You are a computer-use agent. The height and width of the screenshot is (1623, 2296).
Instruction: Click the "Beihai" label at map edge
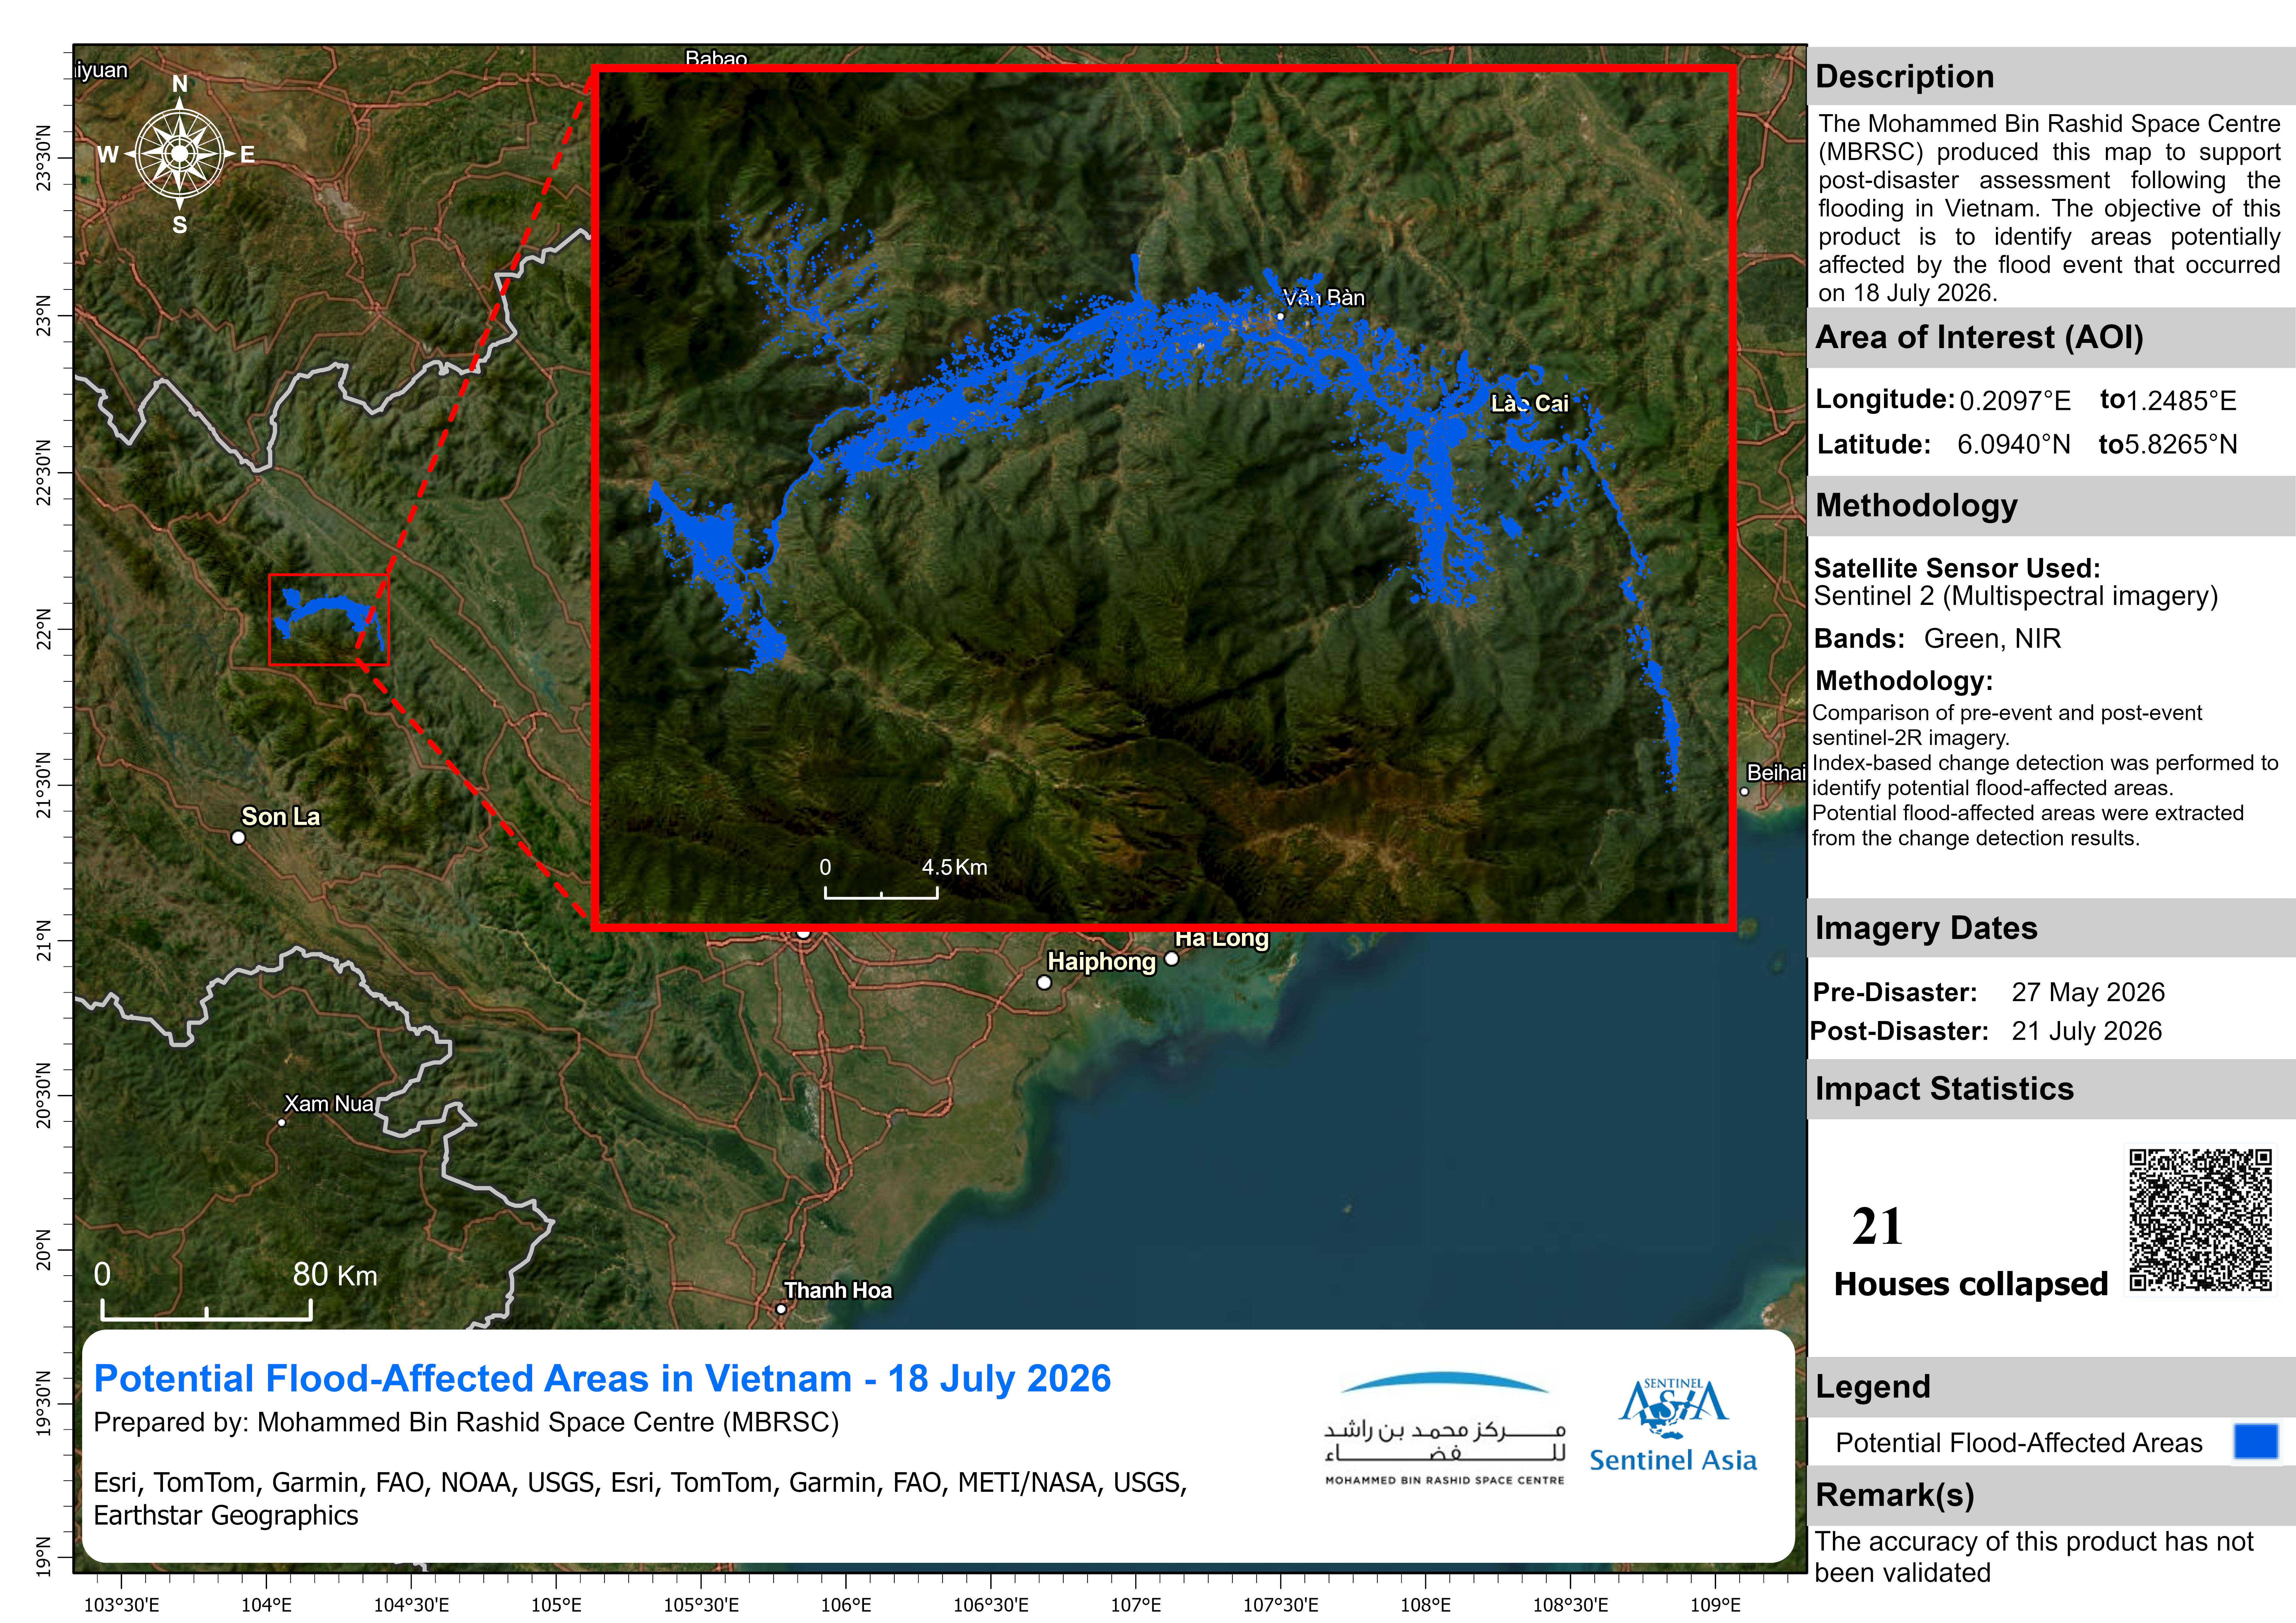pos(1776,773)
